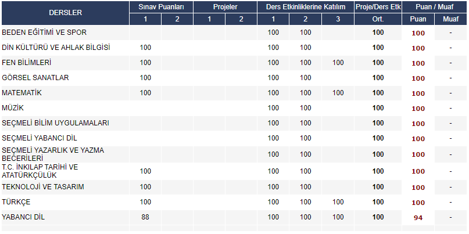Click the exam score 88 cell
This screenshot has height=234, width=469.
[x=145, y=217]
